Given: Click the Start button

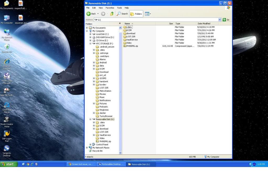Looking at the screenshot, I should click(x=9, y=164).
